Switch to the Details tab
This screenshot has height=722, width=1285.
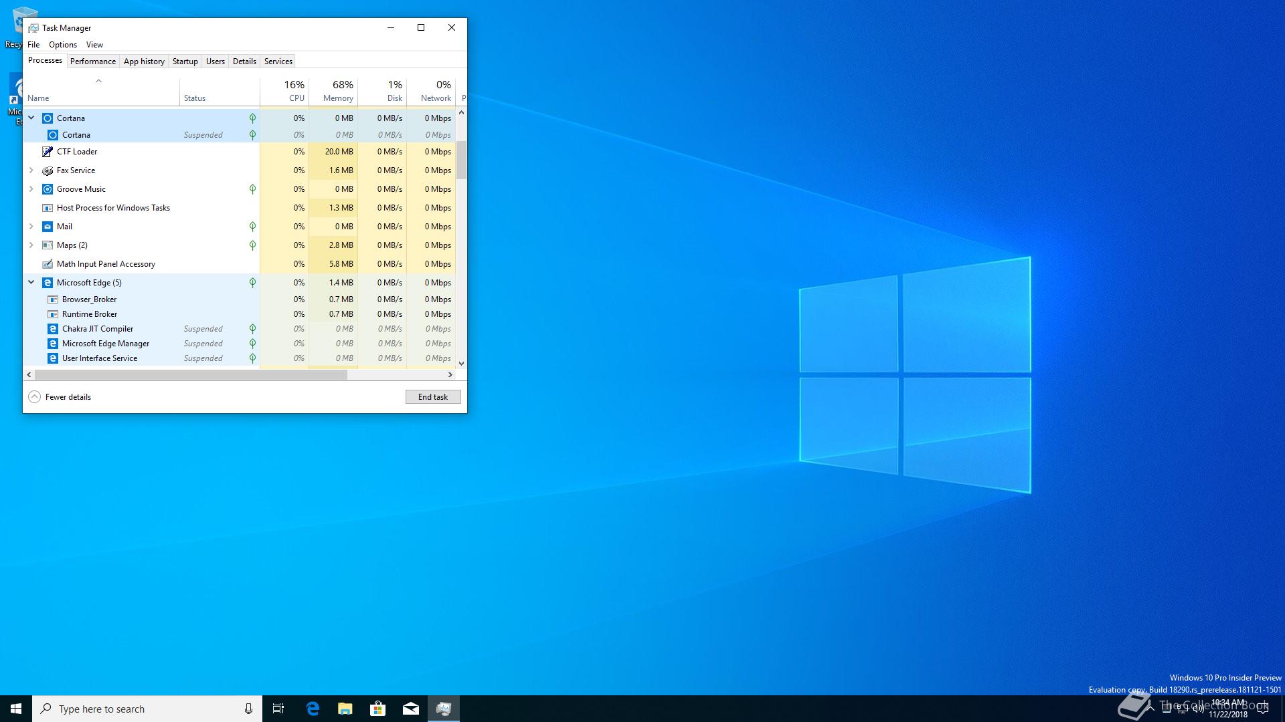(244, 62)
